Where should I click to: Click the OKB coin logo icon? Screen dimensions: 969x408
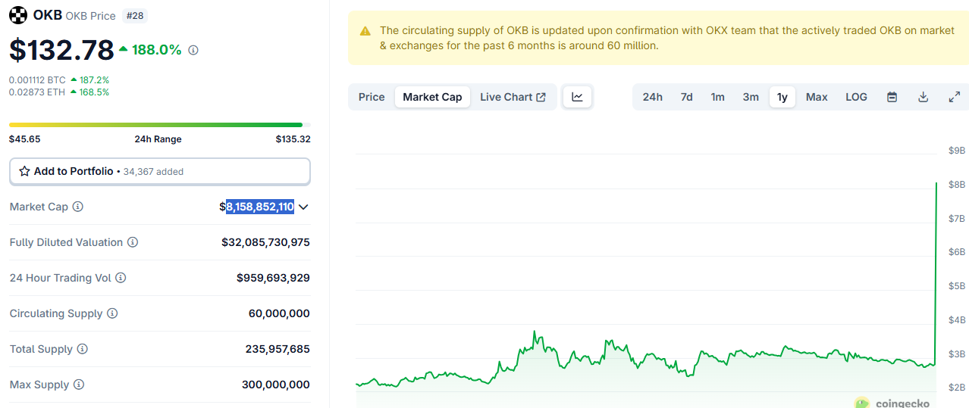coord(17,15)
